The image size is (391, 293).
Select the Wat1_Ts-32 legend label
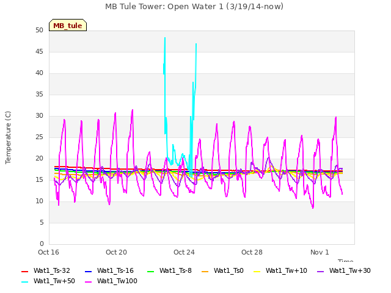tap(52, 271)
